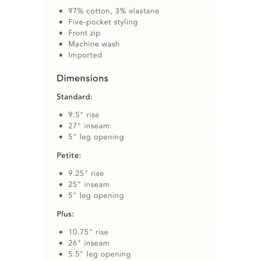Click the 9.25" rise measurement
This screenshot has height=261, width=261.
tap(86, 173)
